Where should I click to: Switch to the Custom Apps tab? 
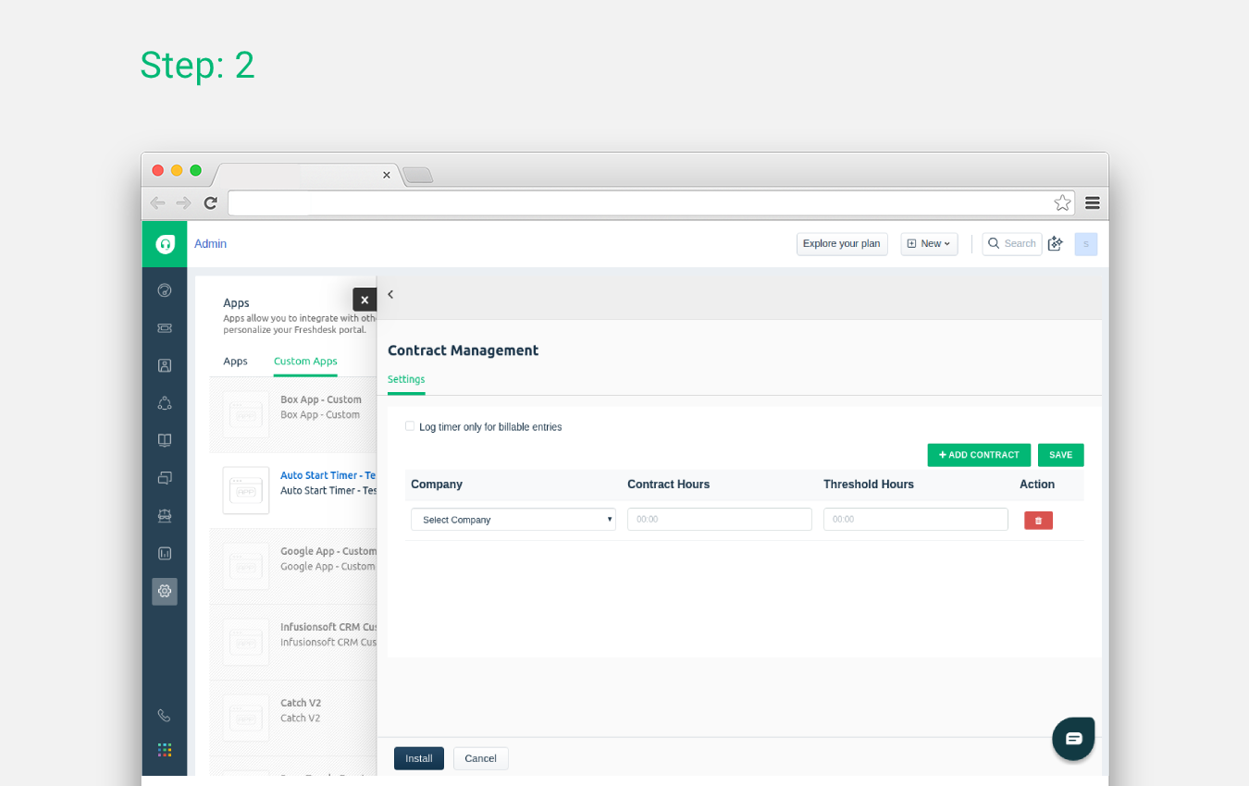(x=305, y=362)
